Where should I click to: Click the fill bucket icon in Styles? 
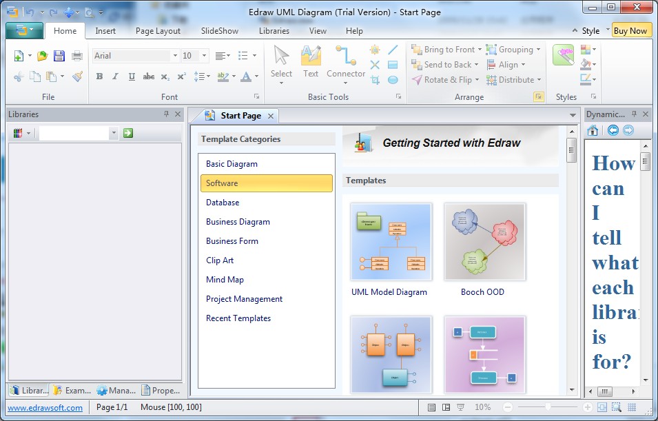(x=586, y=64)
